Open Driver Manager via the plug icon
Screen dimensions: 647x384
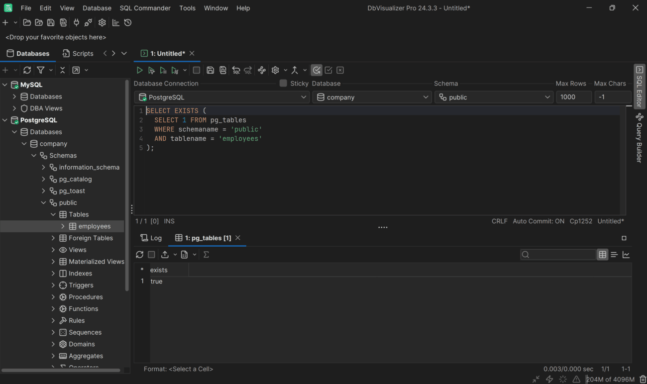pos(76,22)
